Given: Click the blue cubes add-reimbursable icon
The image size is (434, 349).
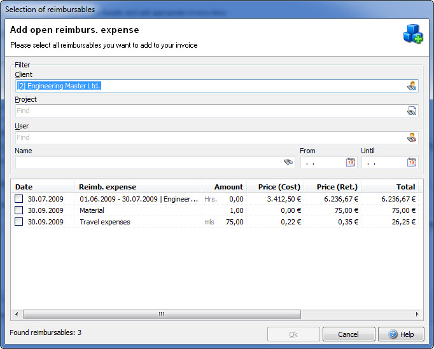Looking at the screenshot, I should click(413, 34).
